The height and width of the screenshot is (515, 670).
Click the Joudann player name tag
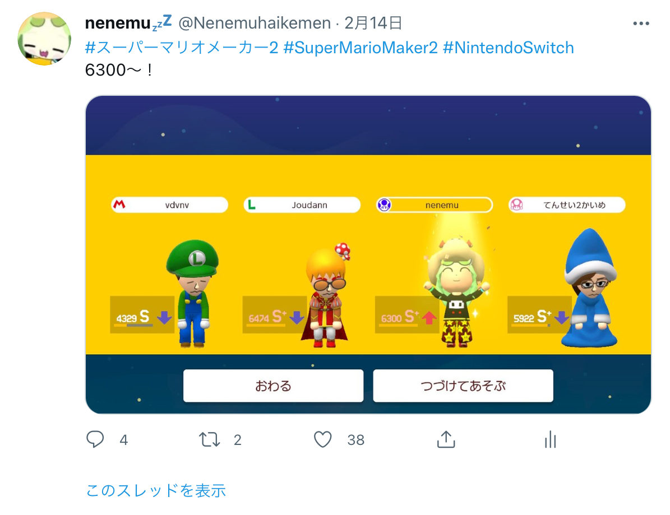pyautogui.click(x=302, y=205)
